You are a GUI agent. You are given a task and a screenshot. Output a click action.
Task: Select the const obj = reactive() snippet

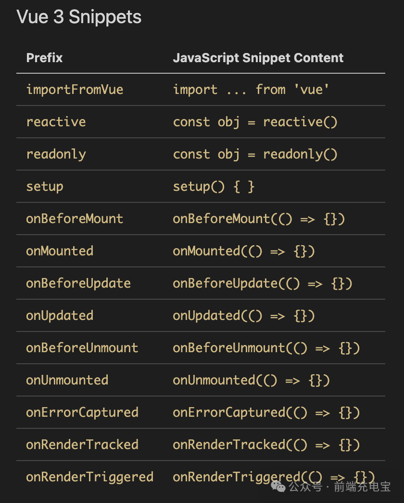point(255,122)
